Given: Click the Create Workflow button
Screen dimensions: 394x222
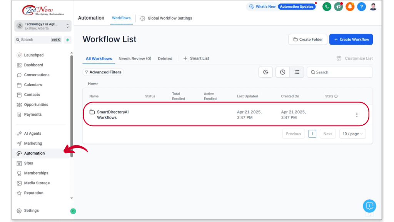Looking at the screenshot, I should 351,39.
